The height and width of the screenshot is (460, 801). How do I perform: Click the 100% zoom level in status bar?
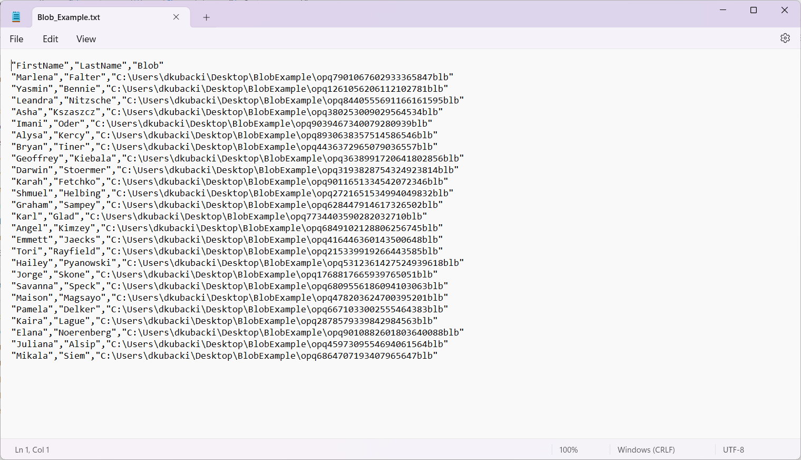[569, 450]
